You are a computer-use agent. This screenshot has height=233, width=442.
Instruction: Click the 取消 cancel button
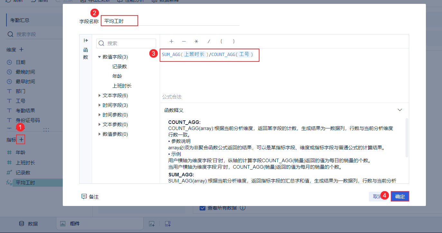pos(377,196)
